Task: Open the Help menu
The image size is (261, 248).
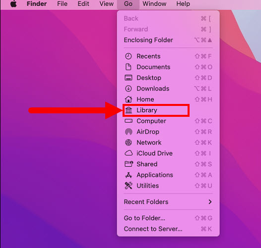Action: (183, 3)
